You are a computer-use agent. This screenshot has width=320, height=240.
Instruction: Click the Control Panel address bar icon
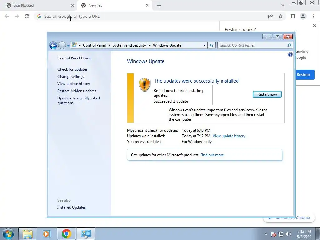pos(74,45)
